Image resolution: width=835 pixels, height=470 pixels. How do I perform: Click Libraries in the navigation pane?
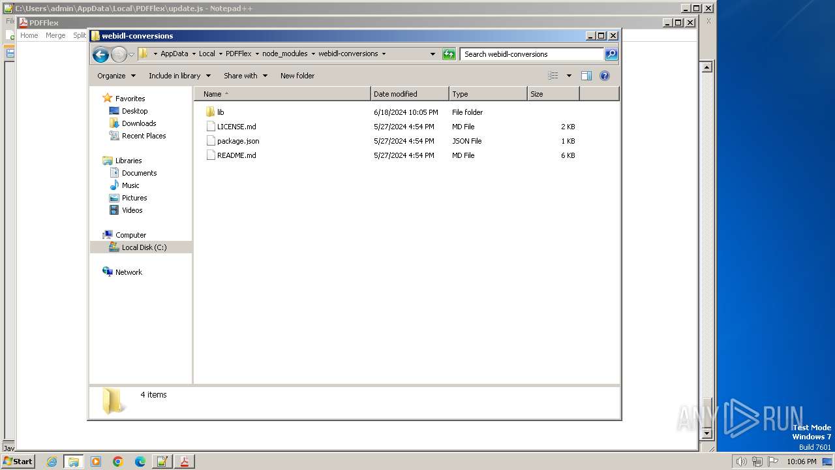coord(129,161)
